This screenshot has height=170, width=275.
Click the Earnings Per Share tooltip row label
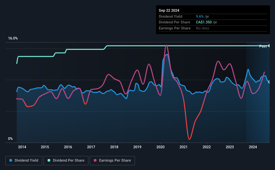point(175,28)
